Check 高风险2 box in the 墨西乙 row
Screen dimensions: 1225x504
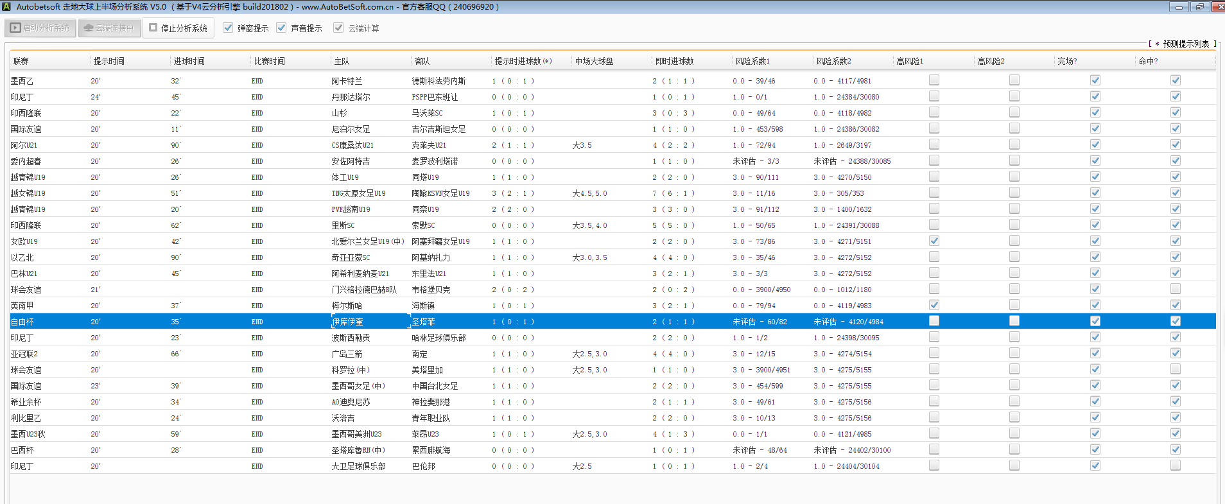1014,80
